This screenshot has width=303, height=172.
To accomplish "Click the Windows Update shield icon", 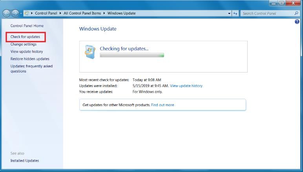I will coord(90,52).
